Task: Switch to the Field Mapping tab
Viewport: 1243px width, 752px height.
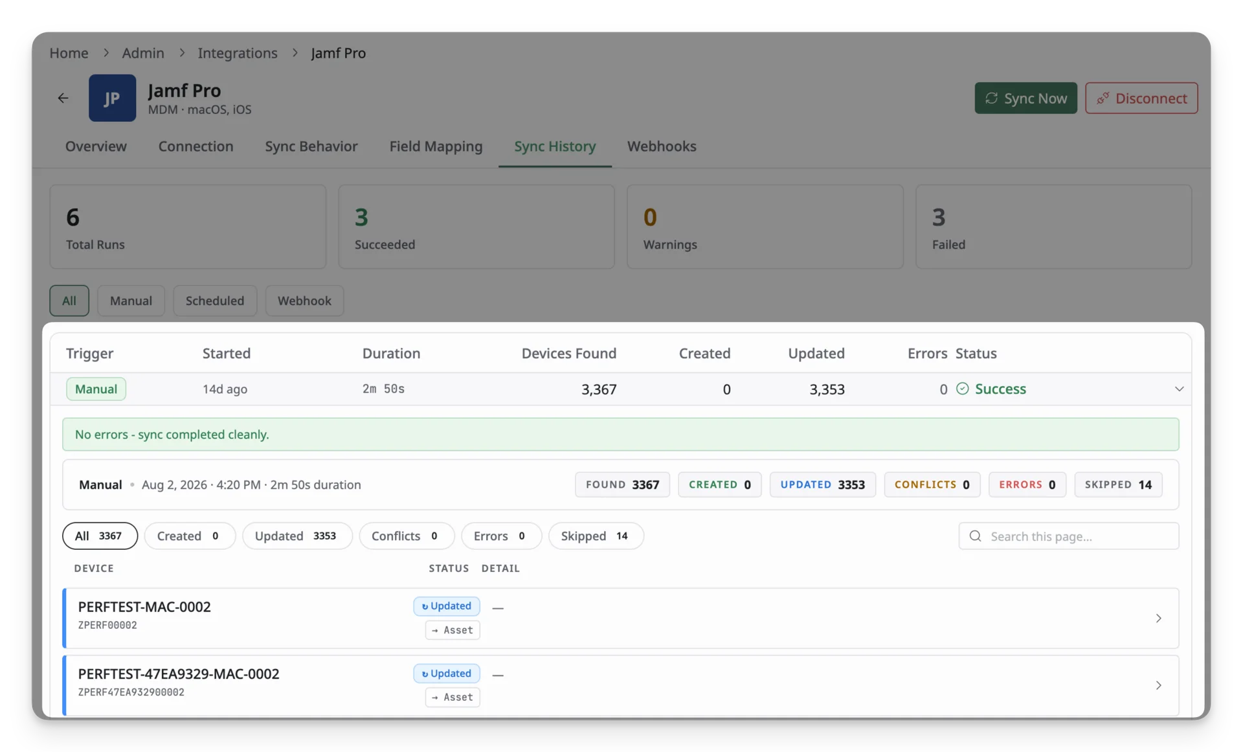Action: point(436,146)
